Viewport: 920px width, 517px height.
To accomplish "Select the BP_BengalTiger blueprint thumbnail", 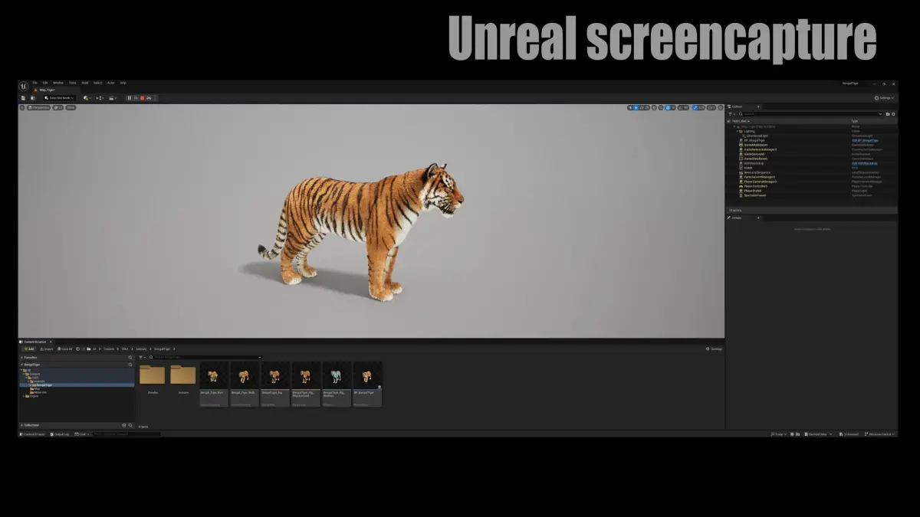I will click(x=367, y=384).
